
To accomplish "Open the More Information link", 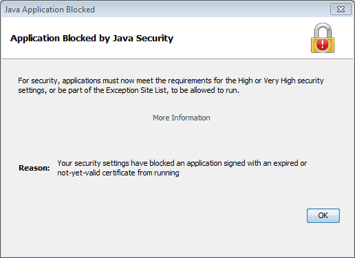I will 182,118.
